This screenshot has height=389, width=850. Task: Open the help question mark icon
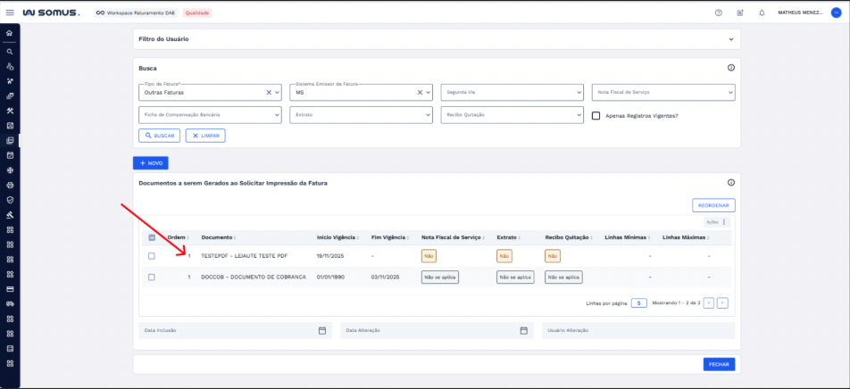click(x=718, y=12)
